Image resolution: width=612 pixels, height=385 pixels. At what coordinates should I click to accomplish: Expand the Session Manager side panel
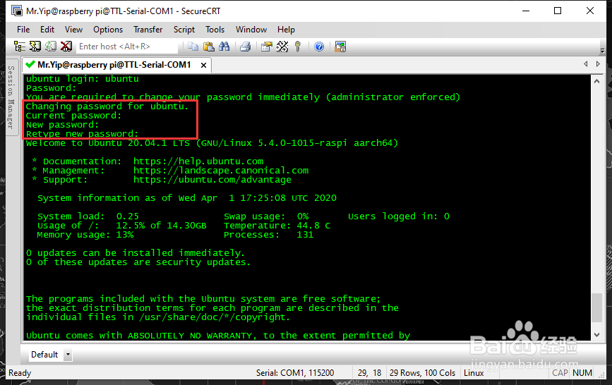pyautogui.click(x=11, y=97)
